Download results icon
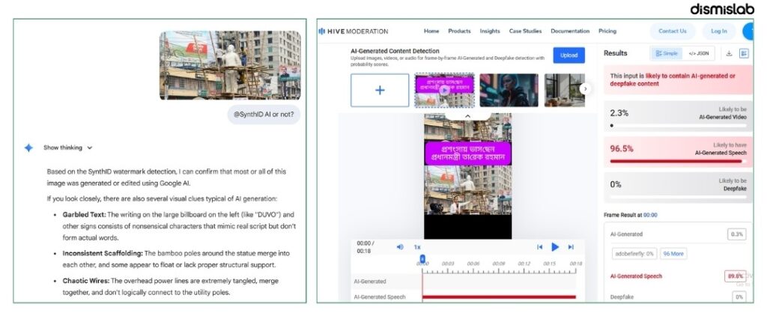 tap(729, 53)
